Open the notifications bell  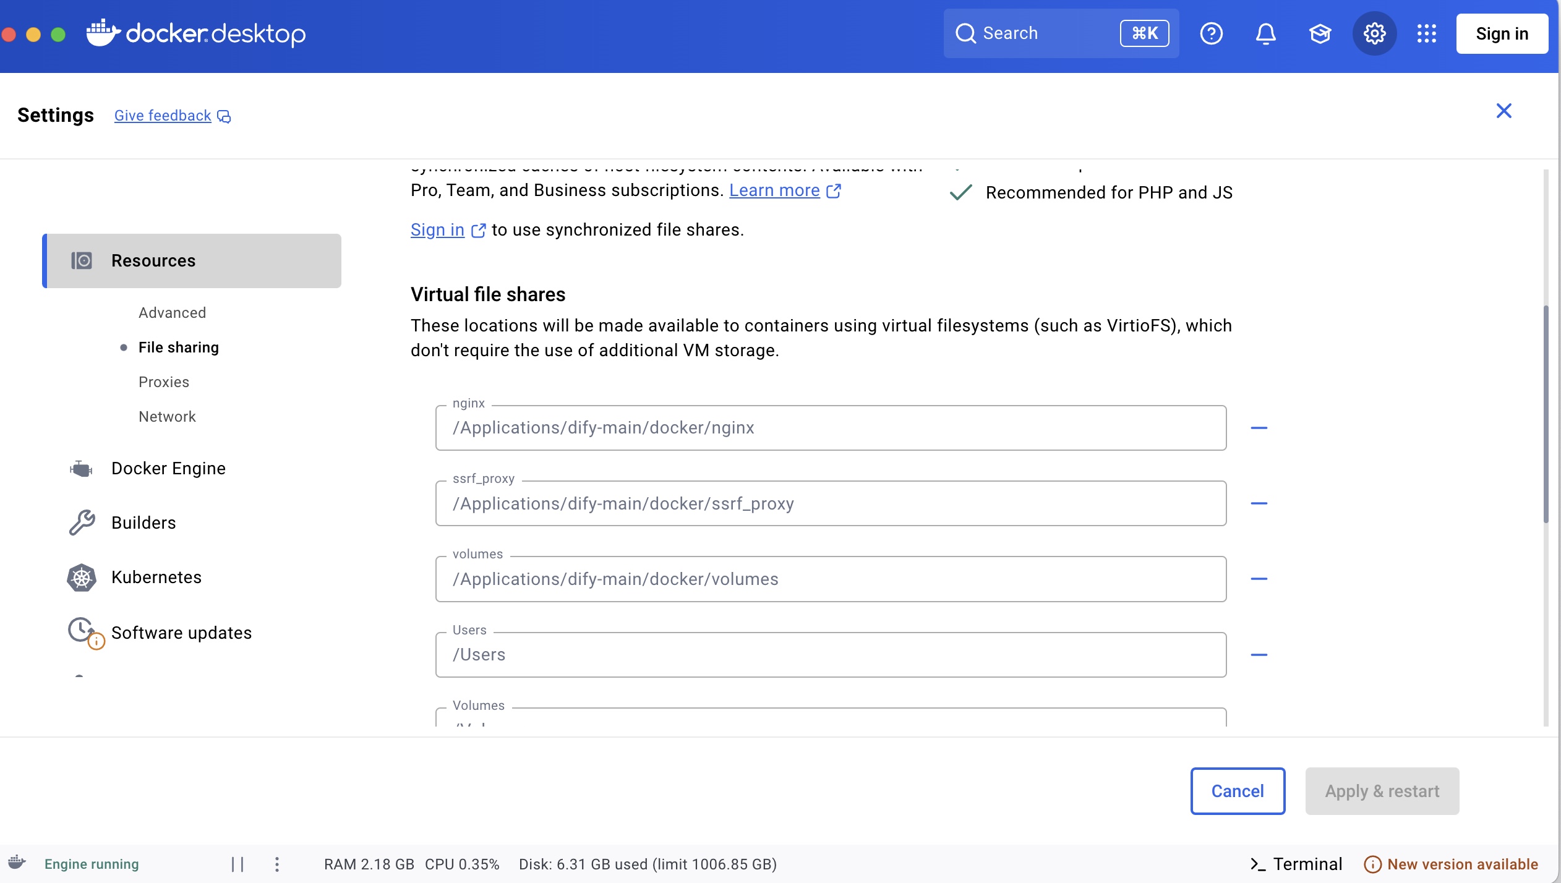pyautogui.click(x=1265, y=33)
